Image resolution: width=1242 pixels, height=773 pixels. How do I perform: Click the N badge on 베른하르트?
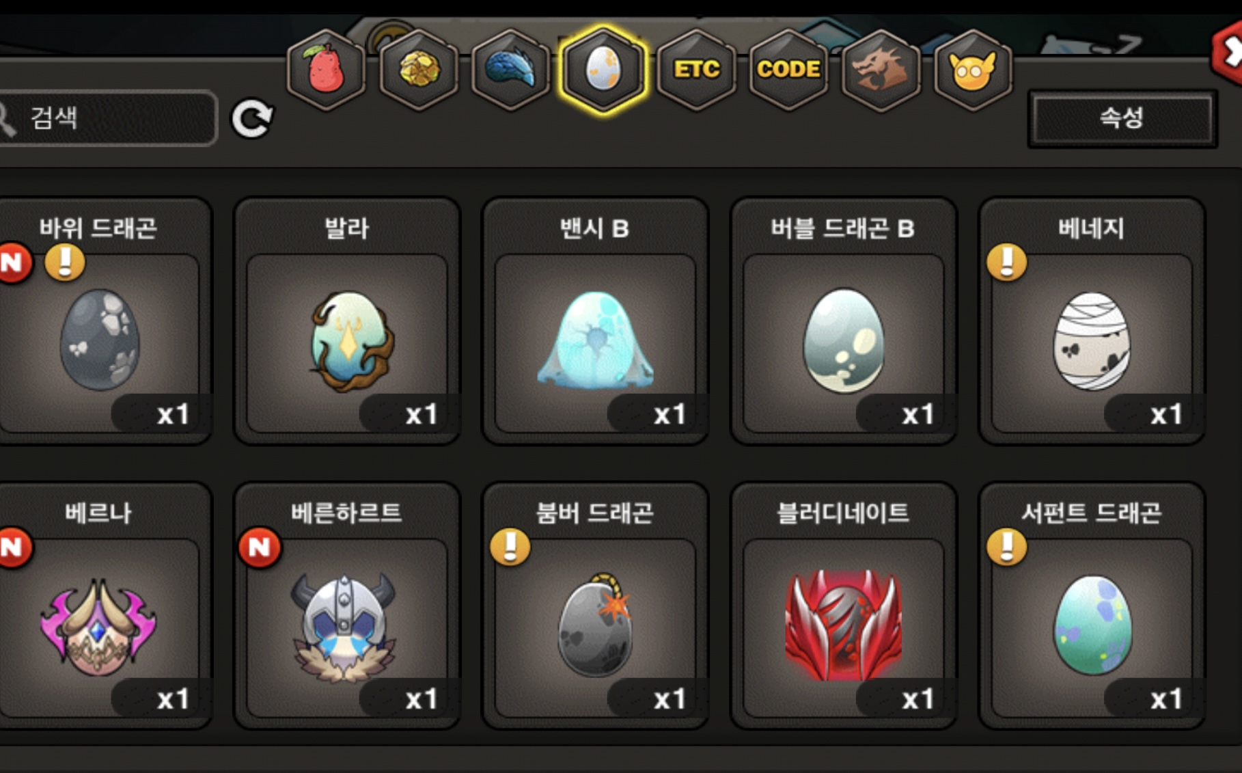[260, 547]
